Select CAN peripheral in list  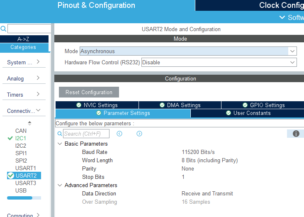[x=21, y=131]
